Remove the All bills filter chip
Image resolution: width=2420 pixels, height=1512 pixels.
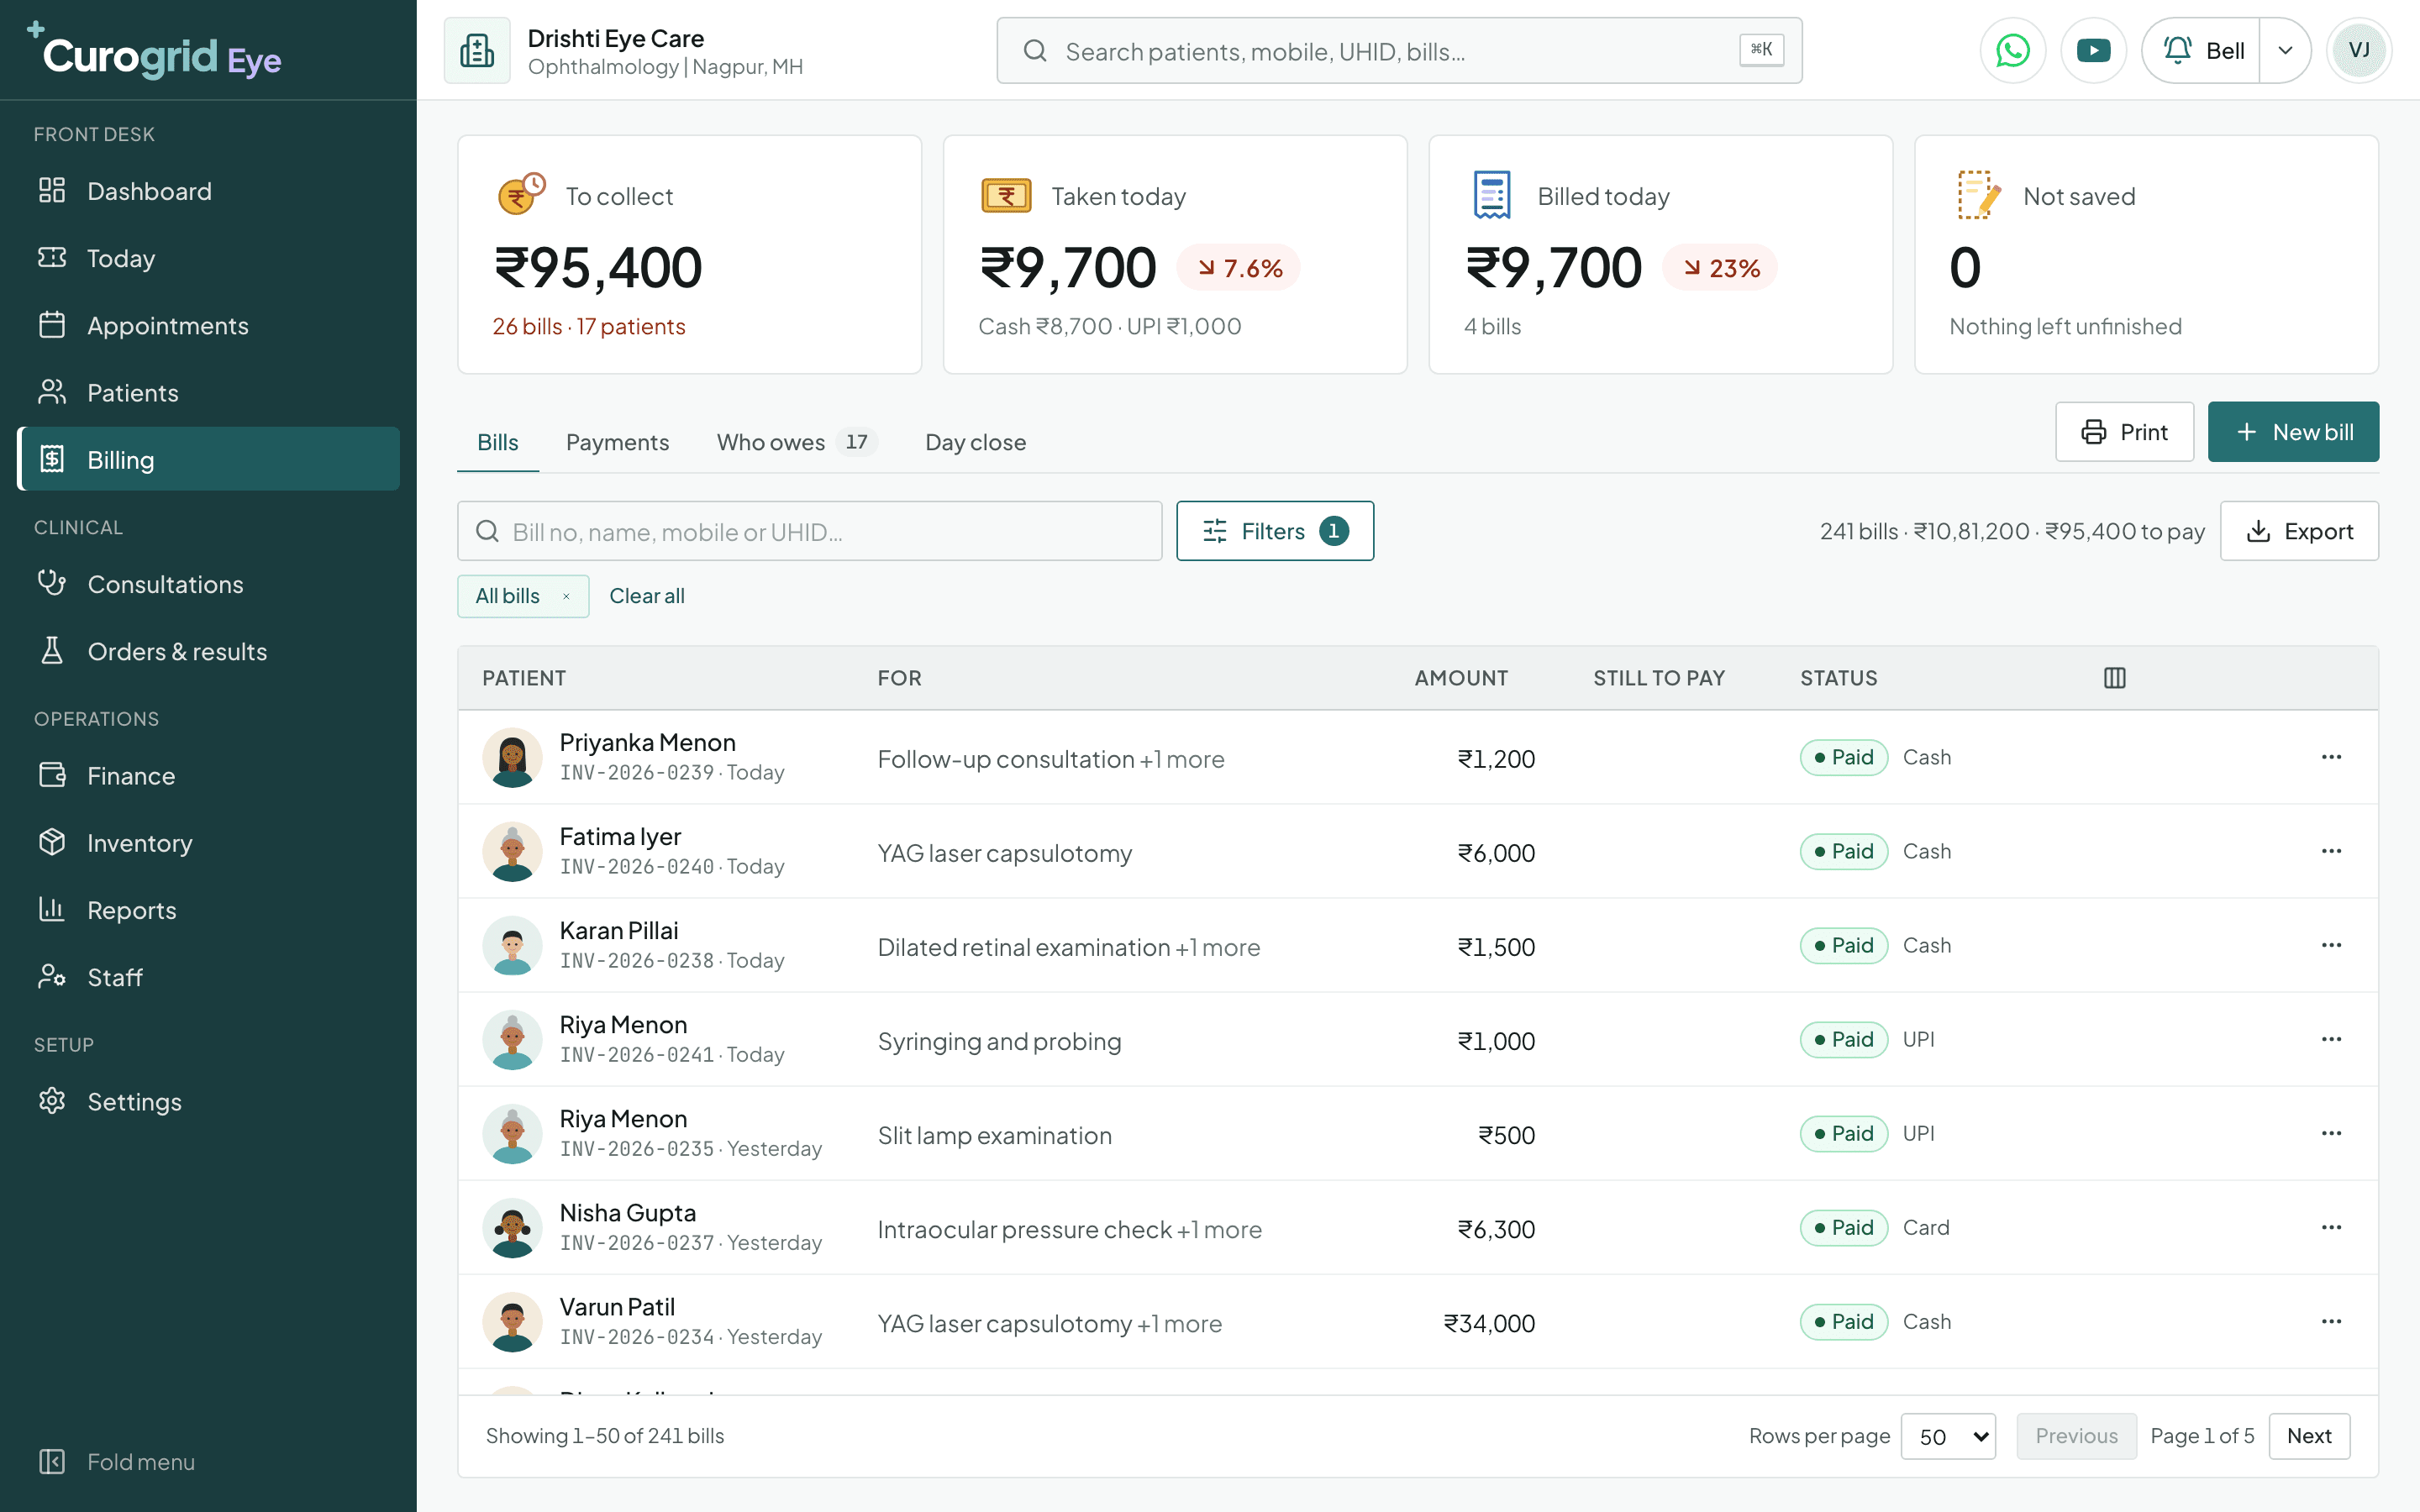pos(566,596)
